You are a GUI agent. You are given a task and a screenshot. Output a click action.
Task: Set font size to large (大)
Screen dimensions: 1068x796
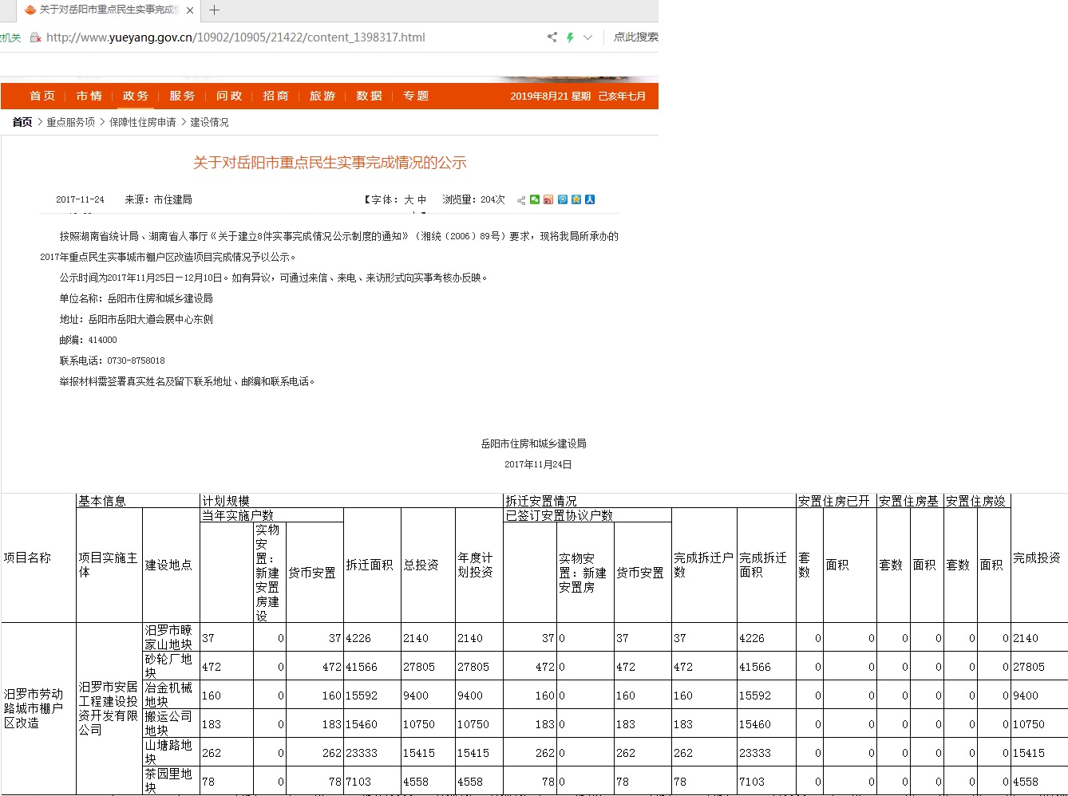(409, 200)
